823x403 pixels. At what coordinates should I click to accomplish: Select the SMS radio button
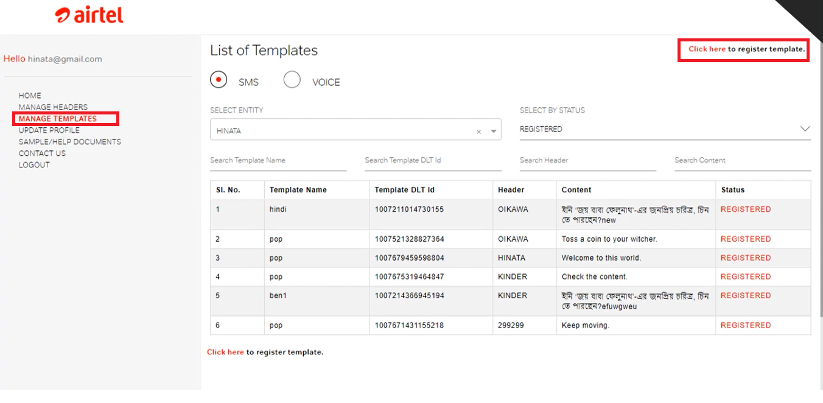point(219,80)
